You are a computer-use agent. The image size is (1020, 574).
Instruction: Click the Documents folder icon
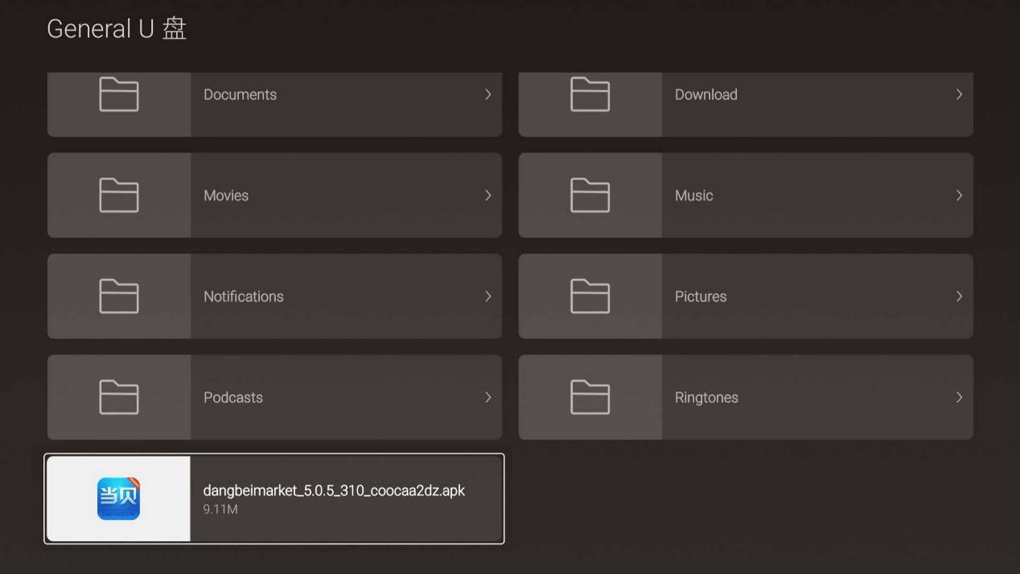[x=119, y=95]
